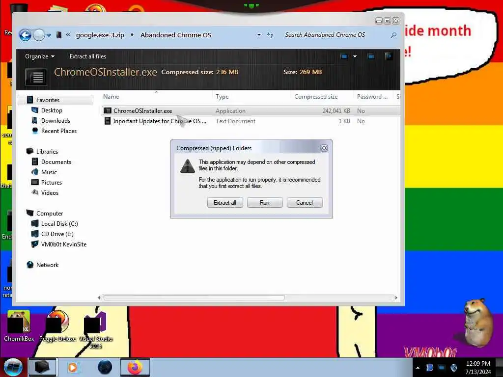This screenshot has height=377, width=503.
Task: Open Desktop under Favorites
Action: [51, 110]
